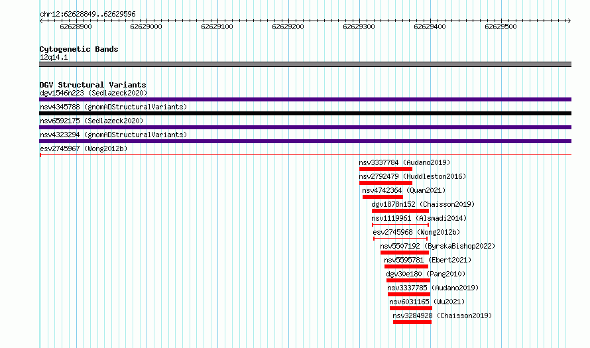Open variant nsv3337784 (Audano2019) label
The image size is (590, 348).
coord(404,162)
